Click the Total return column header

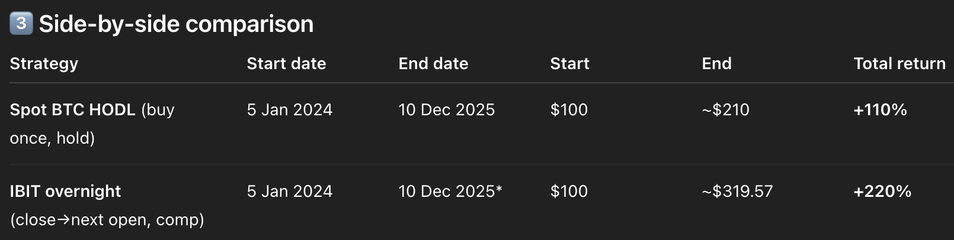[899, 63]
